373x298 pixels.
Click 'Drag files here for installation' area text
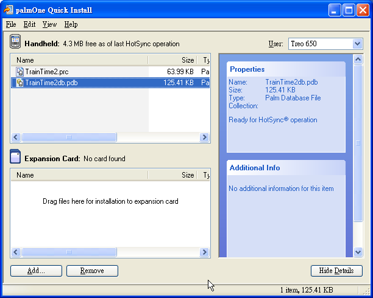[x=110, y=201]
